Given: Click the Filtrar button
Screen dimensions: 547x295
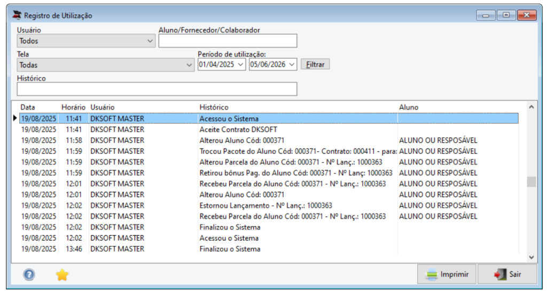Looking at the screenshot, I should pyautogui.click(x=315, y=65).
